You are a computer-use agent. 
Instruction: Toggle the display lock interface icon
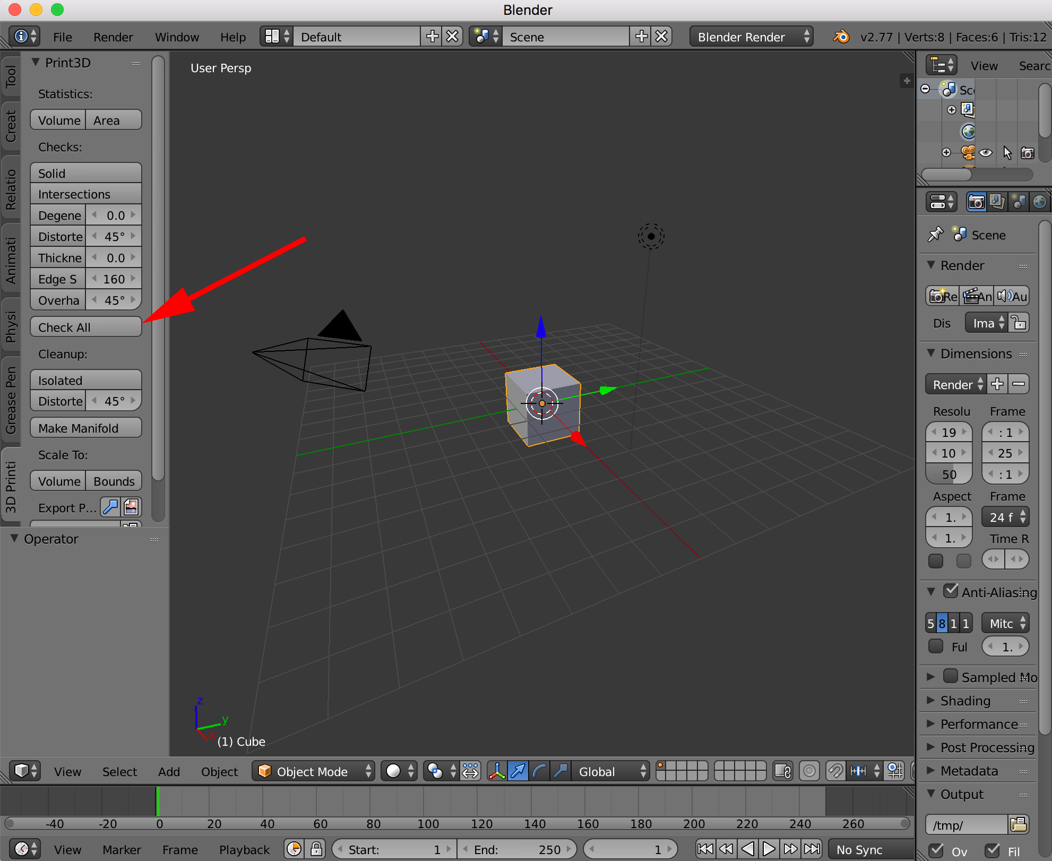click(x=1019, y=323)
